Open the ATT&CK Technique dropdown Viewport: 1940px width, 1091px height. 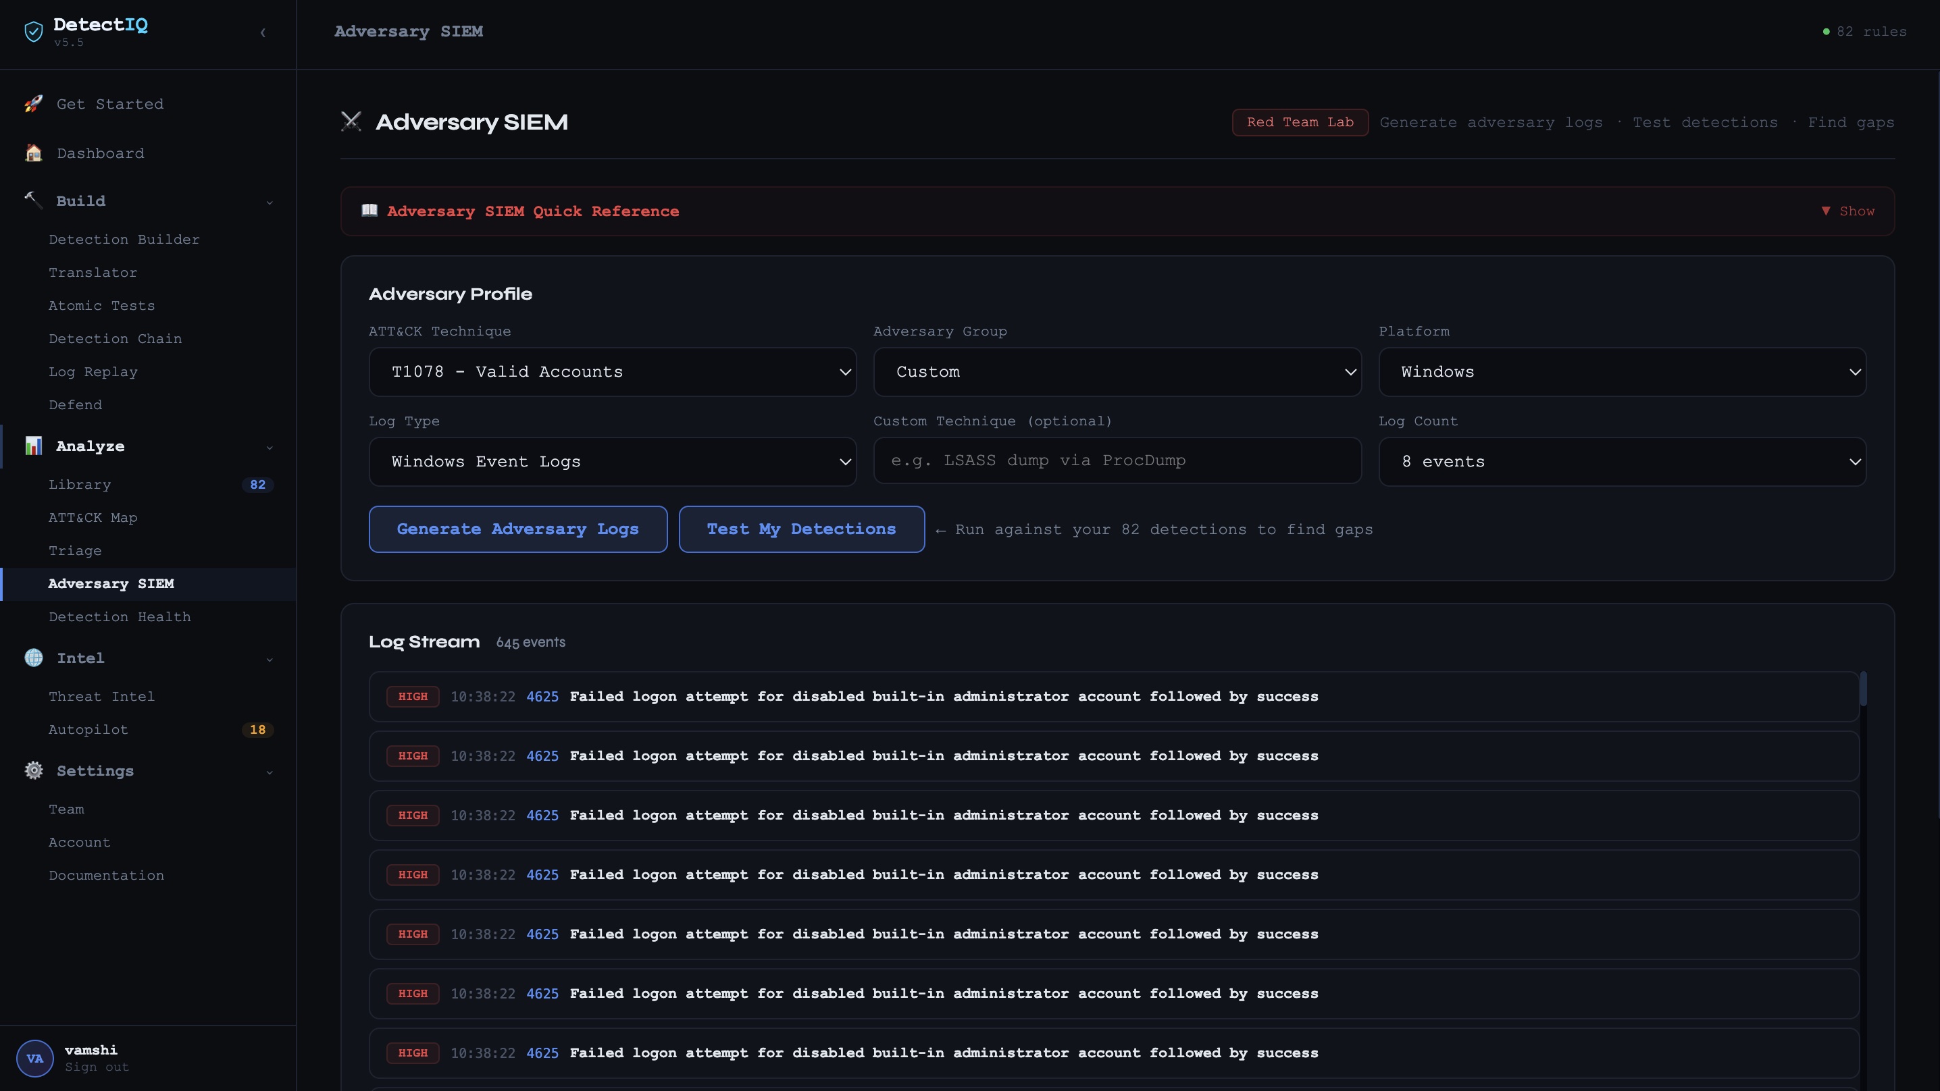click(611, 372)
